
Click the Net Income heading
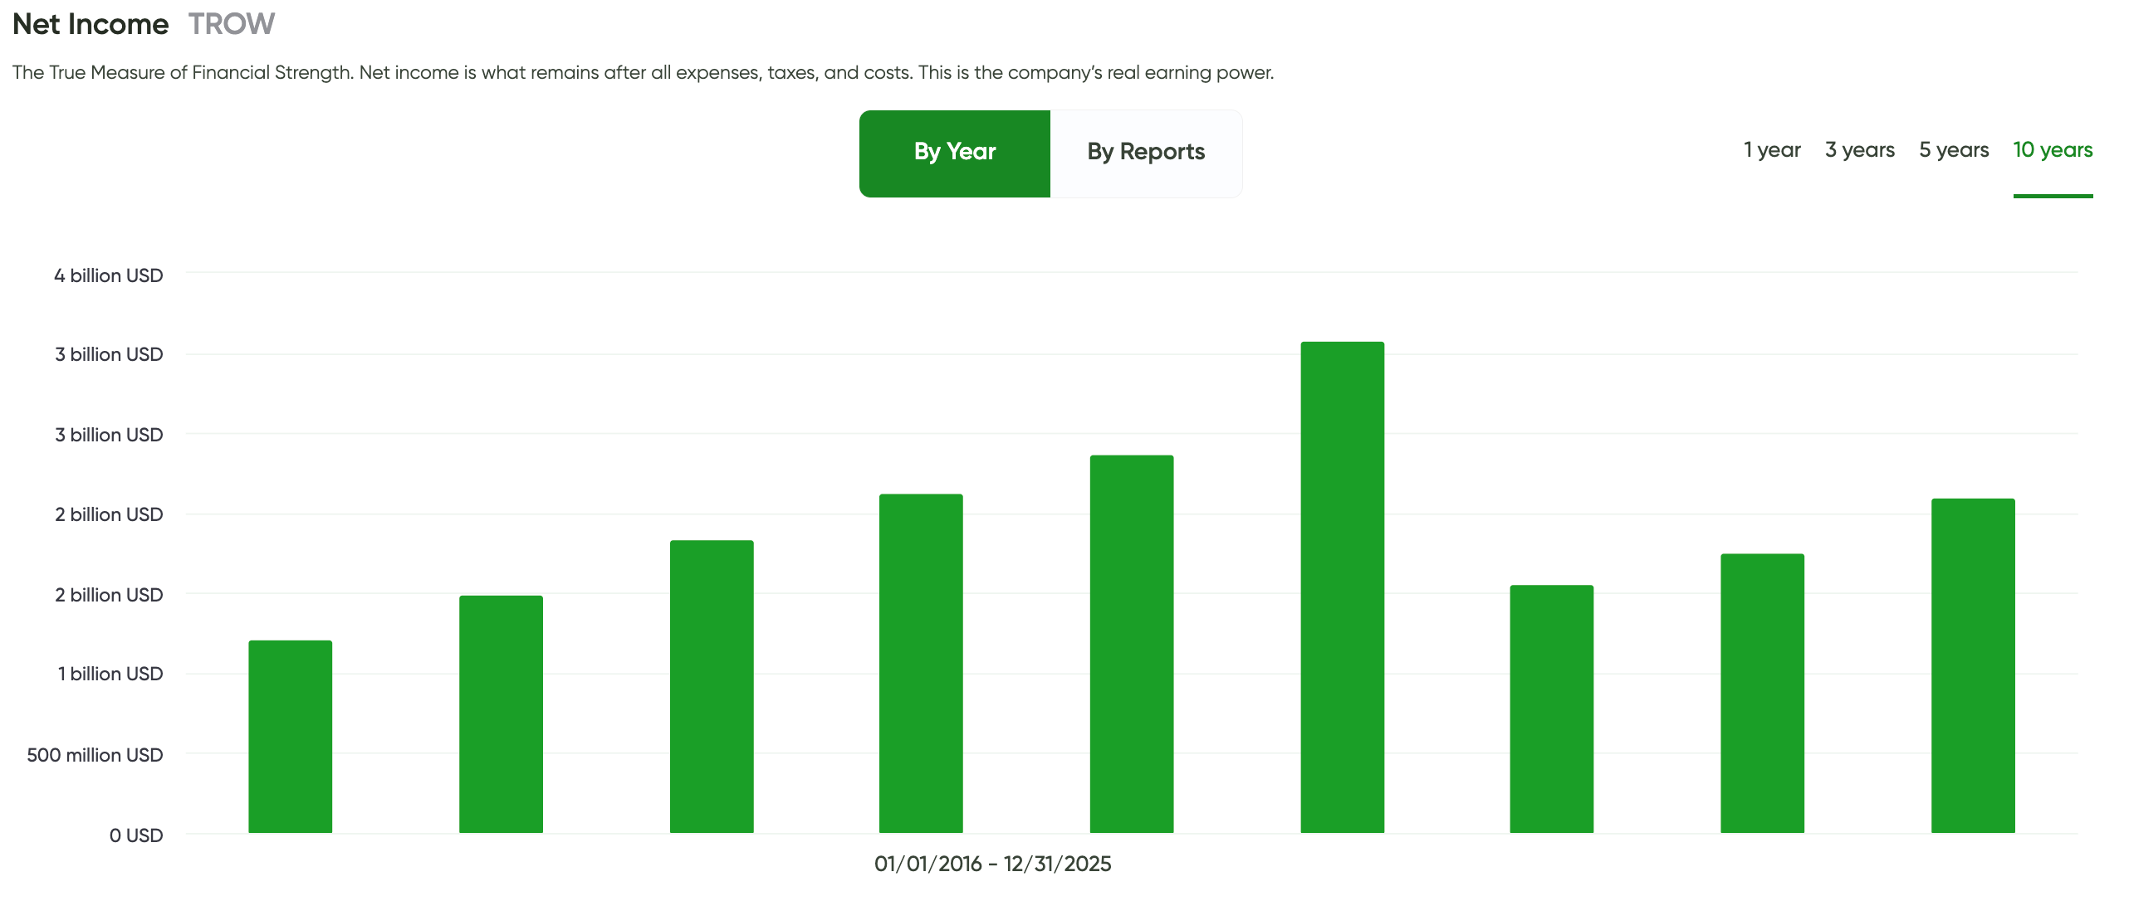tap(91, 24)
